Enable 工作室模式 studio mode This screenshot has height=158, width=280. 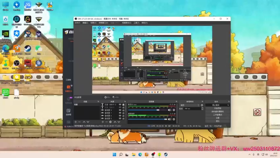[x=217, y=115]
